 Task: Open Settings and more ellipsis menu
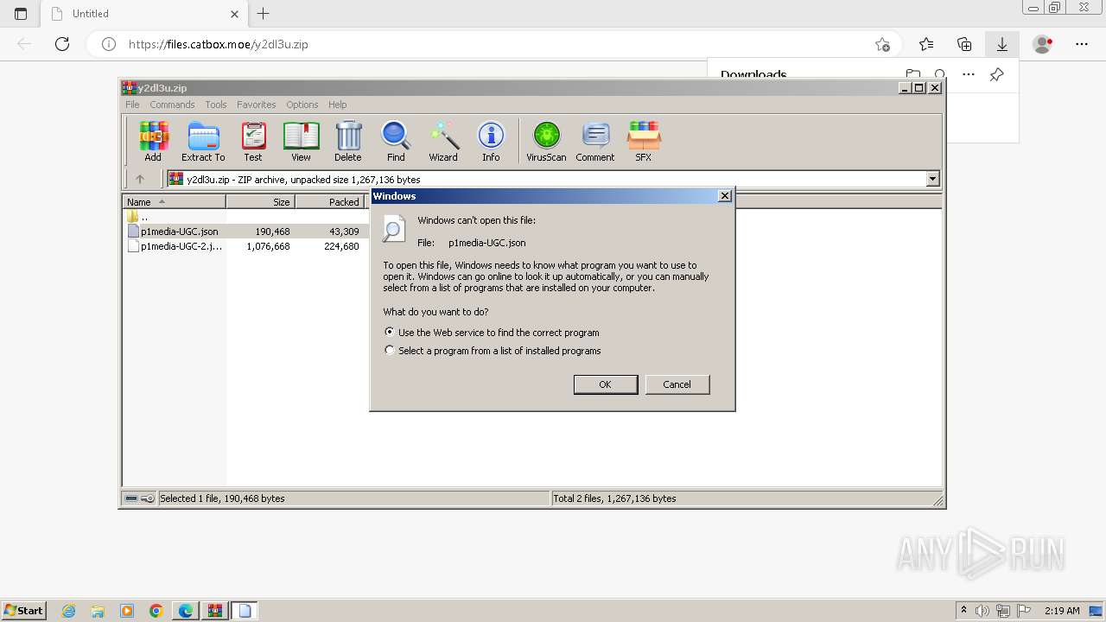pyautogui.click(x=1082, y=44)
